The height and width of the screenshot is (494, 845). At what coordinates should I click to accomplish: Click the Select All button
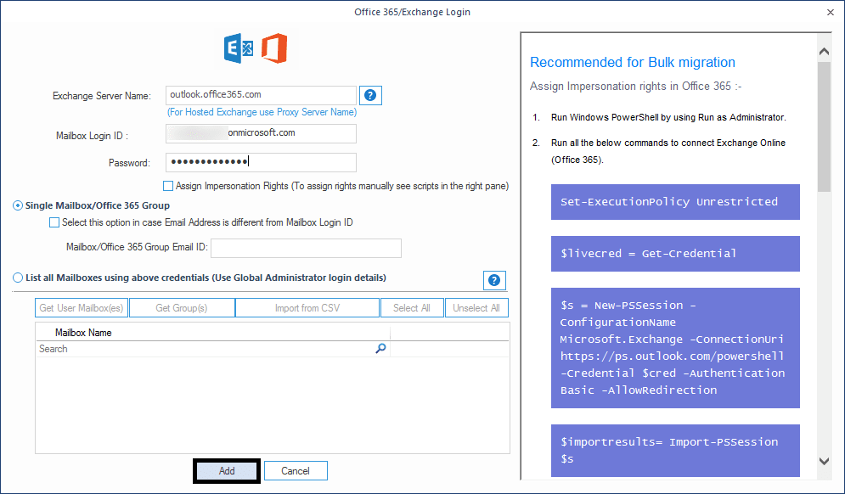tap(412, 308)
